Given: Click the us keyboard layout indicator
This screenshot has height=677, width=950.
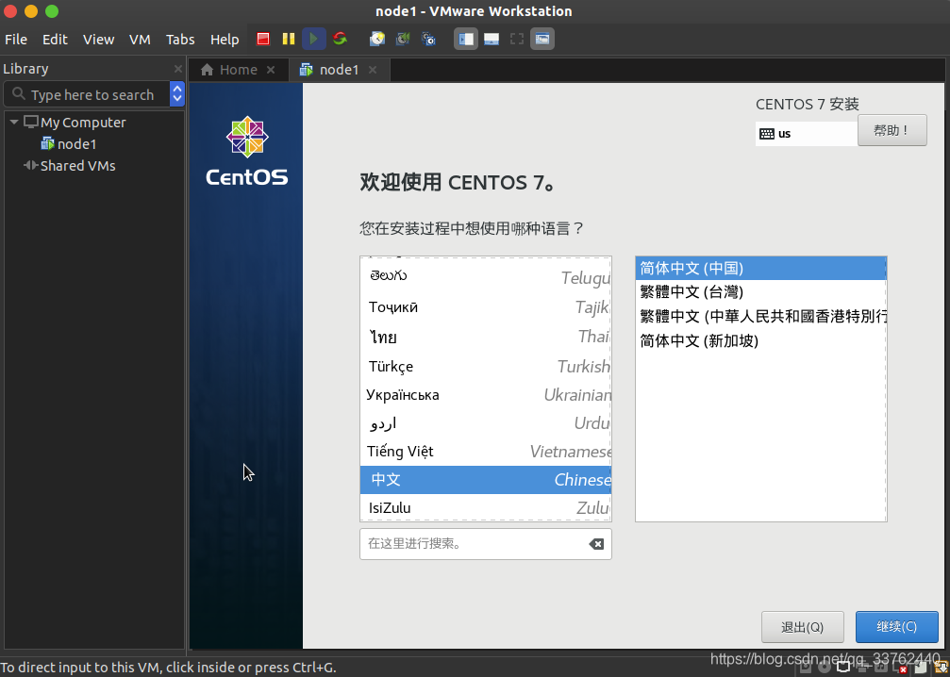Looking at the screenshot, I should point(807,134).
